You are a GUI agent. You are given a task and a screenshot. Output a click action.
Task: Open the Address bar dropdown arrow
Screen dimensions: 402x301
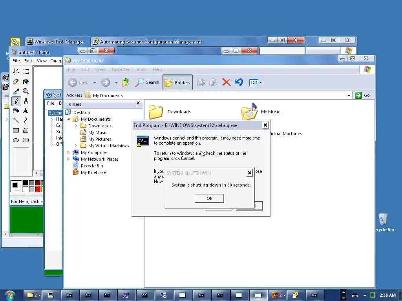tap(349, 96)
